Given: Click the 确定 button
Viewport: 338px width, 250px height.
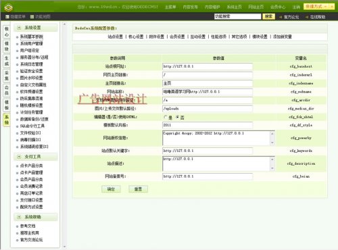Looking at the screenshot, I should 111,189.
